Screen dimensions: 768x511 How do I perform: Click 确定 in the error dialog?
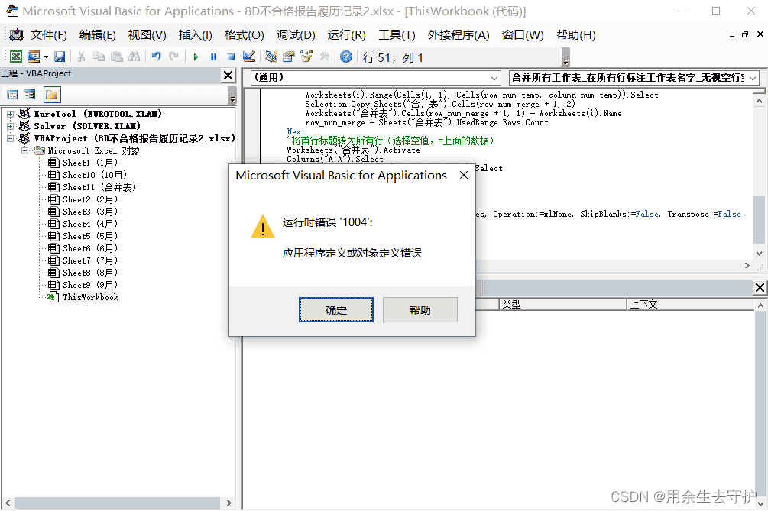[336, 310]
